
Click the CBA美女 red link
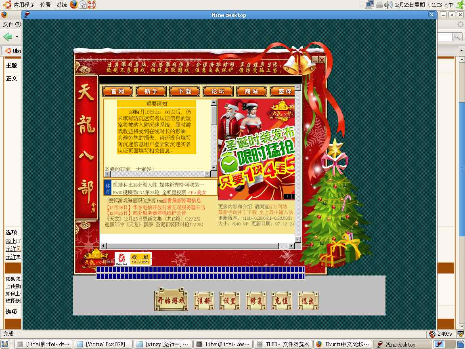click(197, 193)
